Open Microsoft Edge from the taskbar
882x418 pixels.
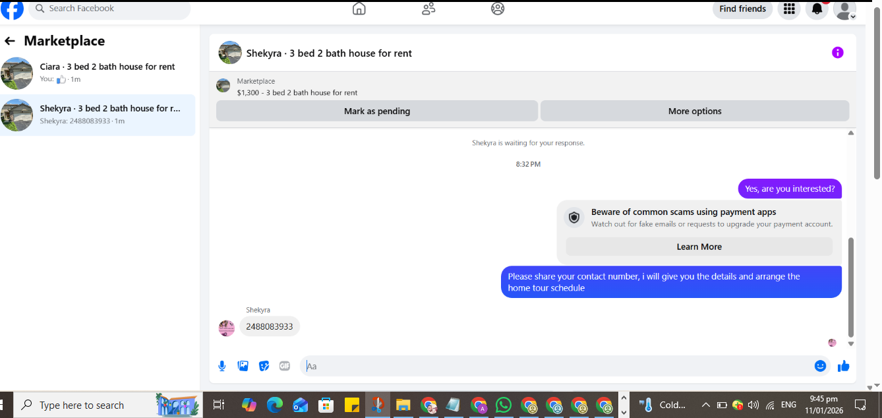coord(274,405)
